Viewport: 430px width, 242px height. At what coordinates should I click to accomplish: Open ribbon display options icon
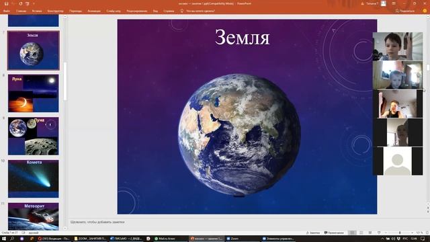tap(394, 3)
